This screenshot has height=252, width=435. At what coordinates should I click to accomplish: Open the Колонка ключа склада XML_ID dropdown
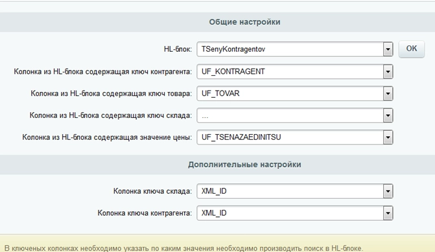[x=294, y=191]
